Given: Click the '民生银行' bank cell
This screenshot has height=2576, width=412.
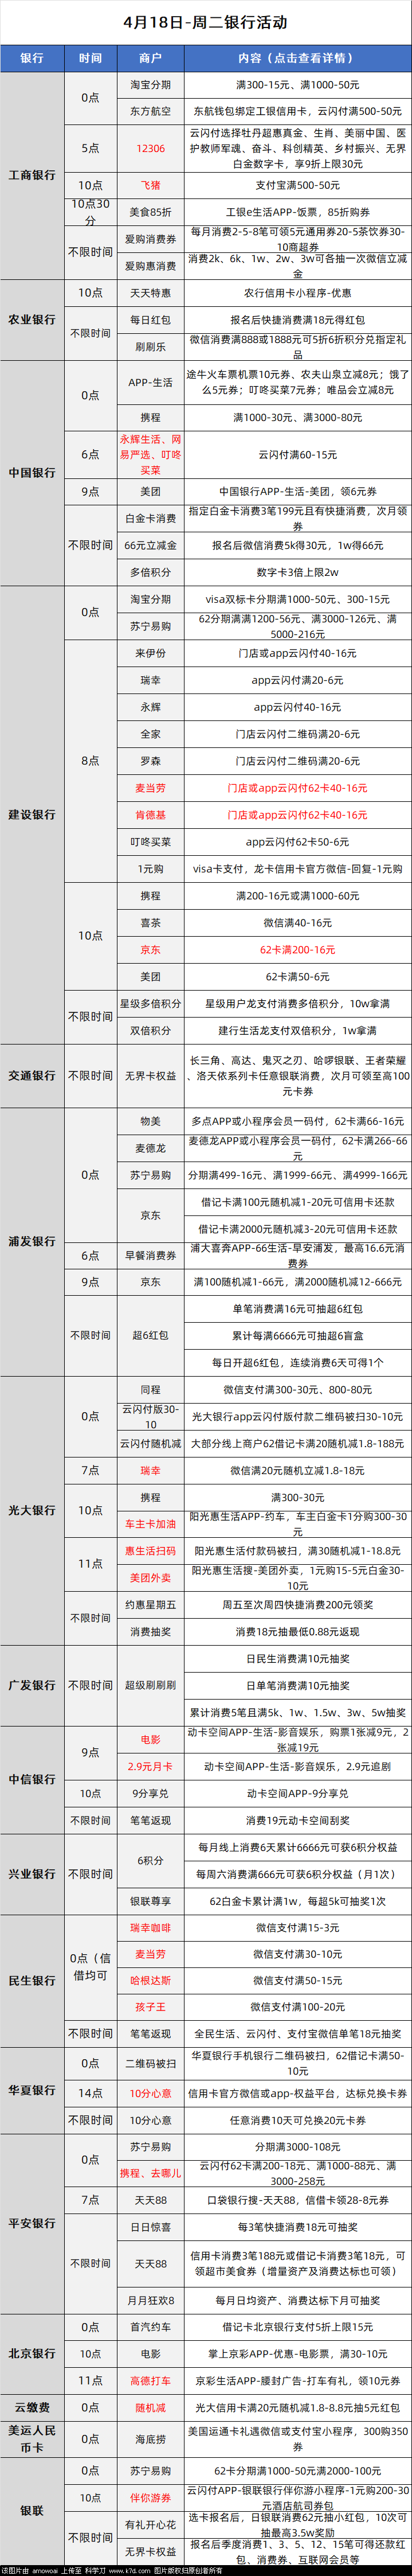Looking at the screenshot, I should coord(32,1980).
